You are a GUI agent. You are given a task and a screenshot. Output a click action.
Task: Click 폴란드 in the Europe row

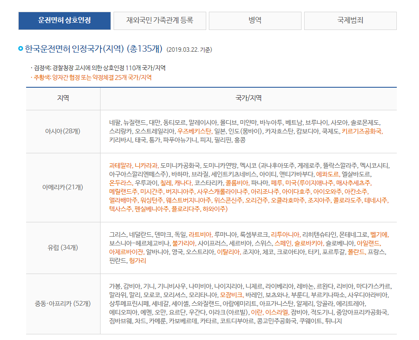pyautogui.click(x=356, y=252)
